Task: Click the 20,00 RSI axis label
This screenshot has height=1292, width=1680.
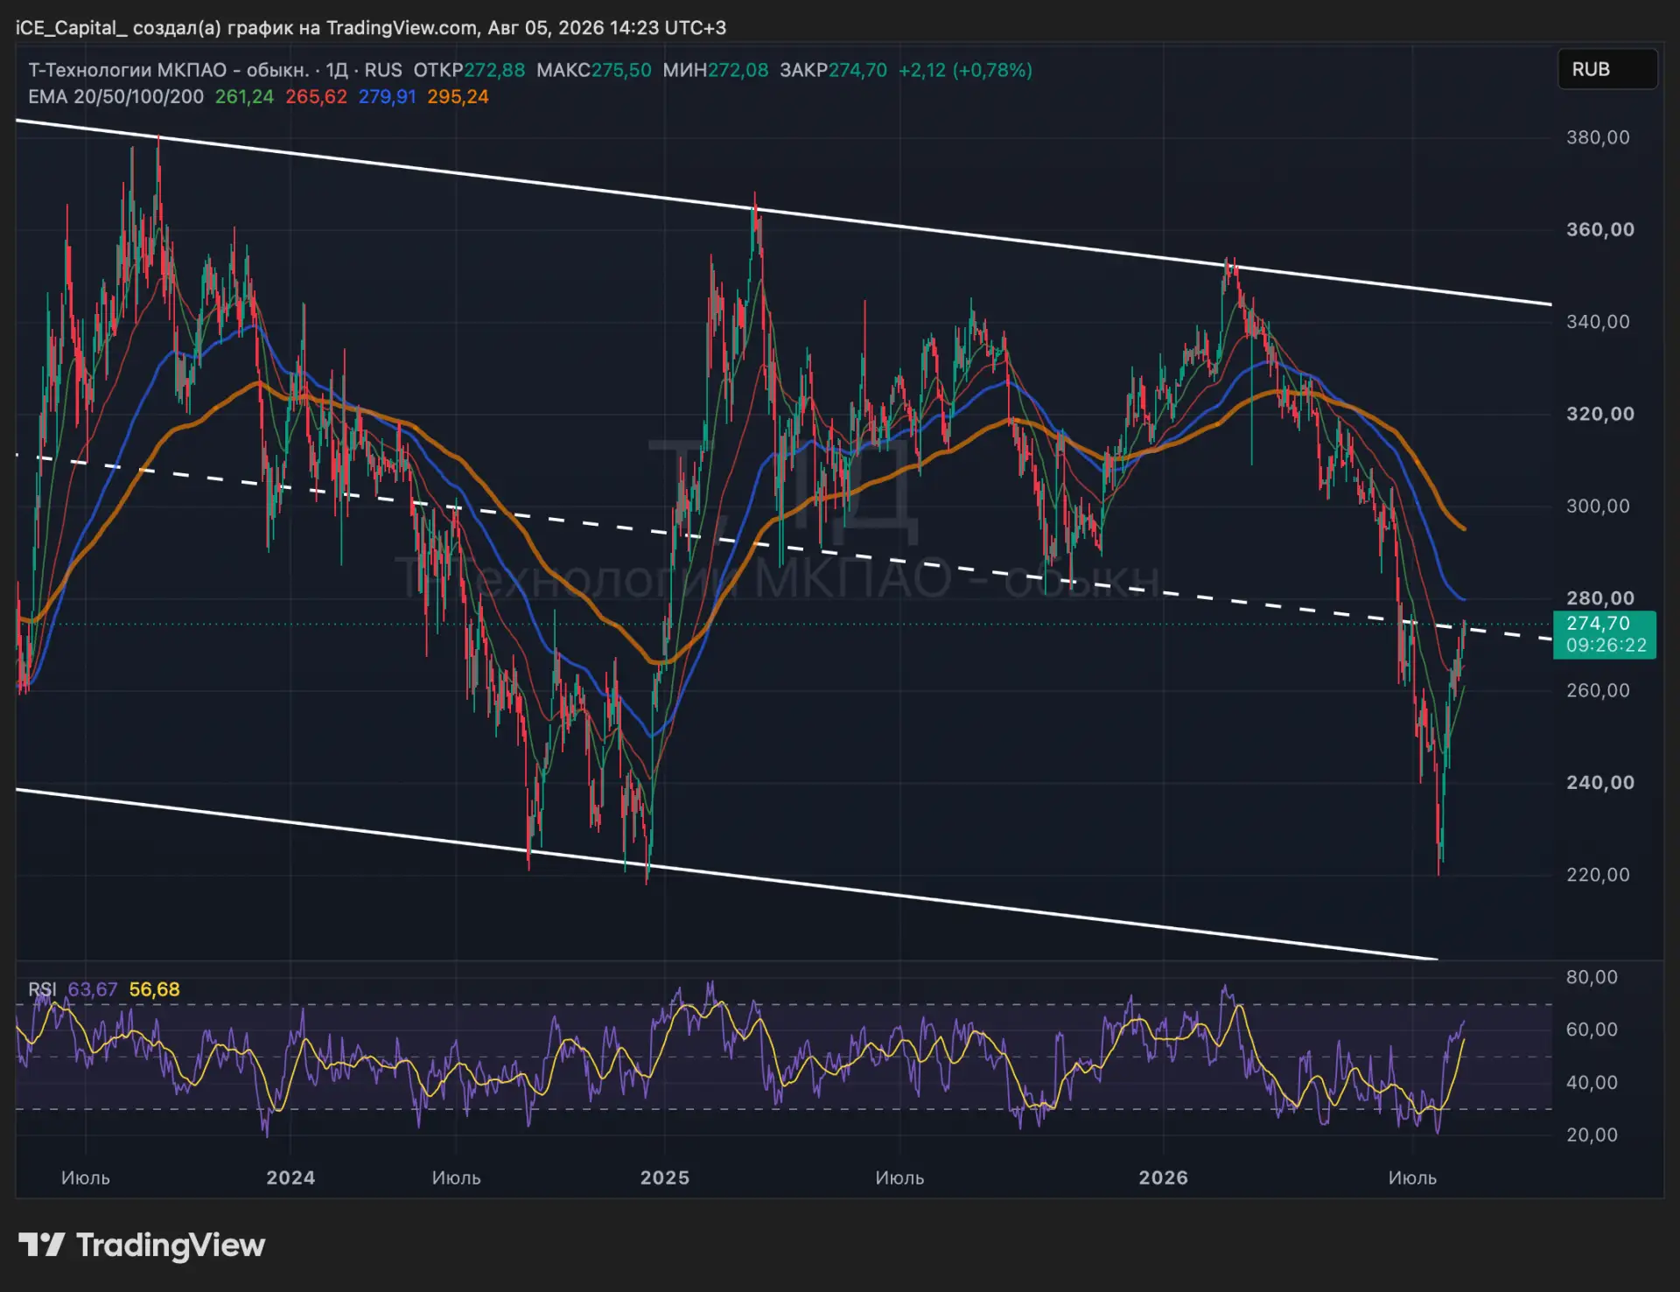Action: (1592, 1135)
